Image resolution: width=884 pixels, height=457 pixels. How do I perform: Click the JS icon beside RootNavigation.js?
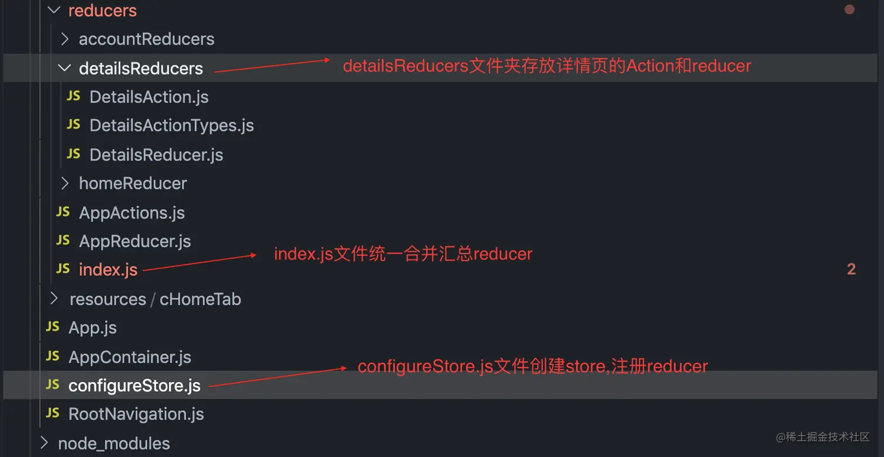(53, 414)
